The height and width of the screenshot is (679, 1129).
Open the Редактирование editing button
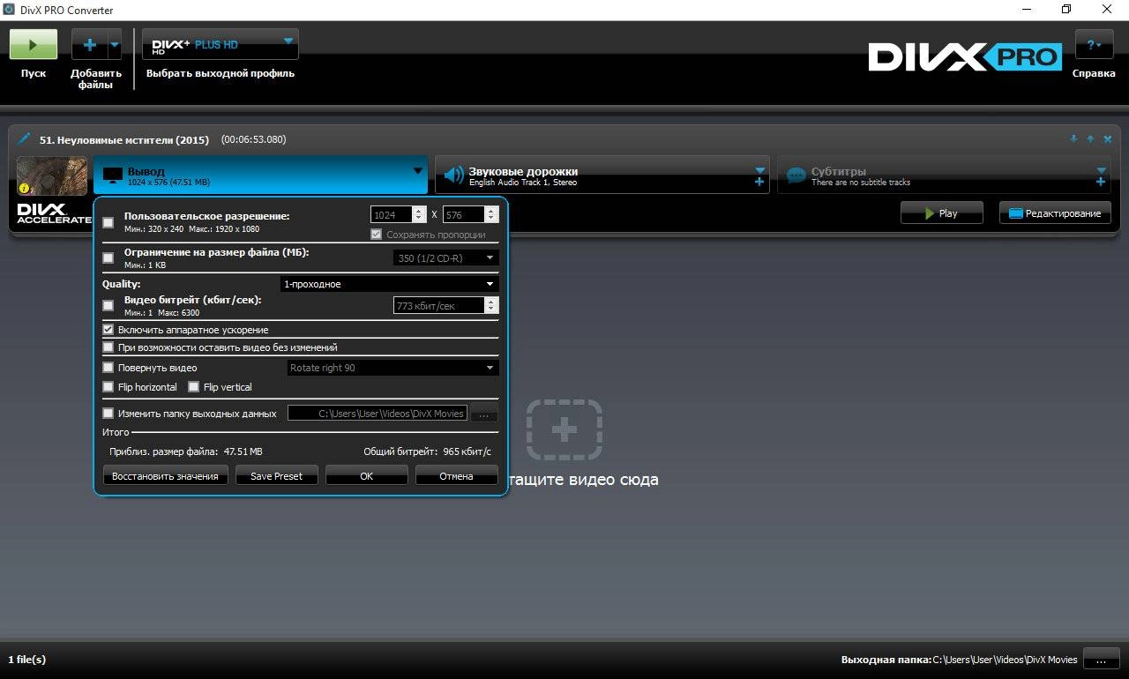click(x=1055, y=213)
